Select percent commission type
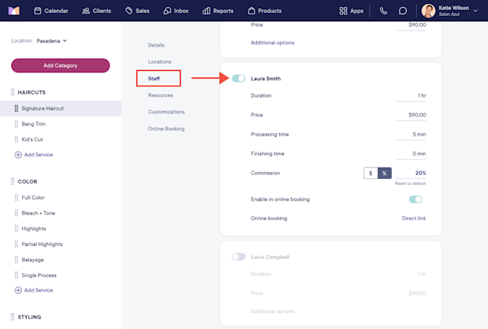Image resolution: width=488 pixels, height=329 pixels. click(x=384, y=173)
